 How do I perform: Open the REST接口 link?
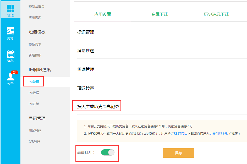coord(180,134)
